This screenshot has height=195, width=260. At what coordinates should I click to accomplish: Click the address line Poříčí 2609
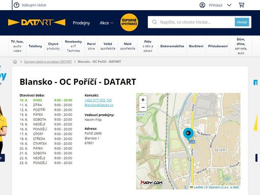[93, 134]
